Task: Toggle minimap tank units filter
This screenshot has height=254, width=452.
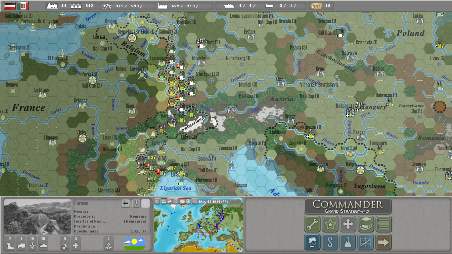Action: point(163,201)
